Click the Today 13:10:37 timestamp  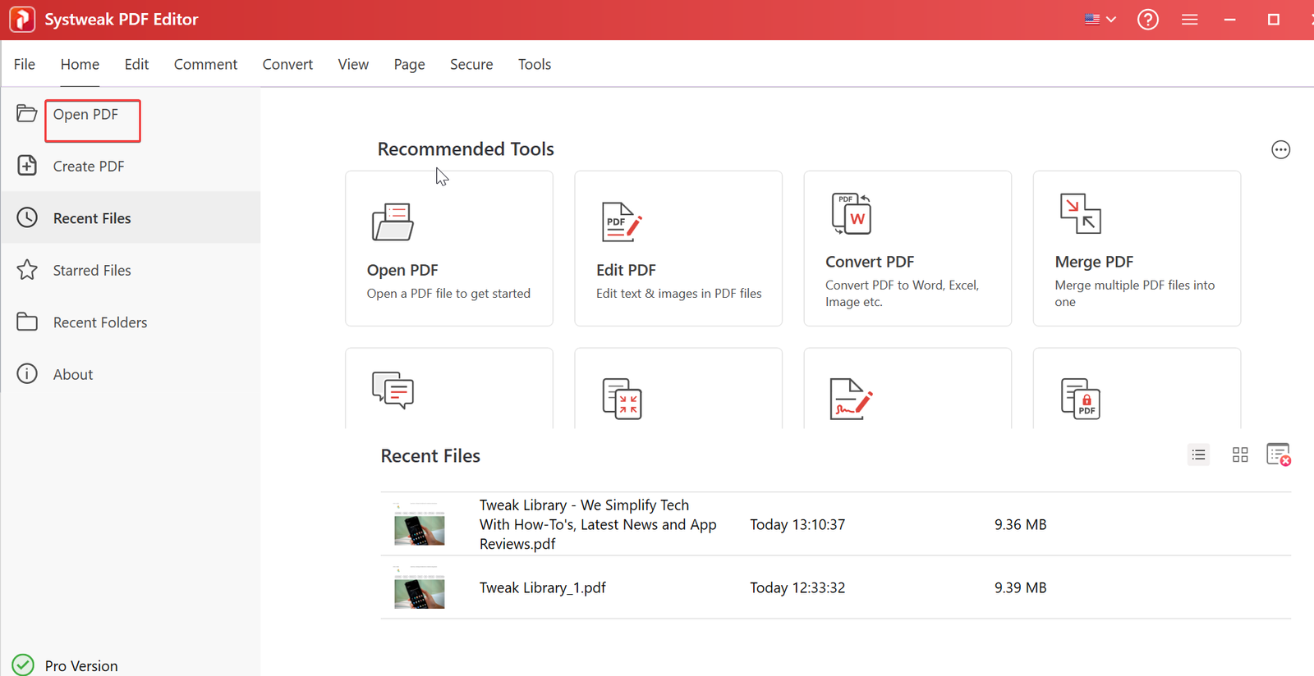(x=797, y=524)
